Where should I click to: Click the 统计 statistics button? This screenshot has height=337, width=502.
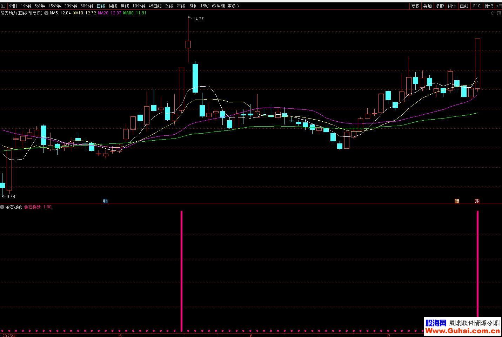coord(452,6)
